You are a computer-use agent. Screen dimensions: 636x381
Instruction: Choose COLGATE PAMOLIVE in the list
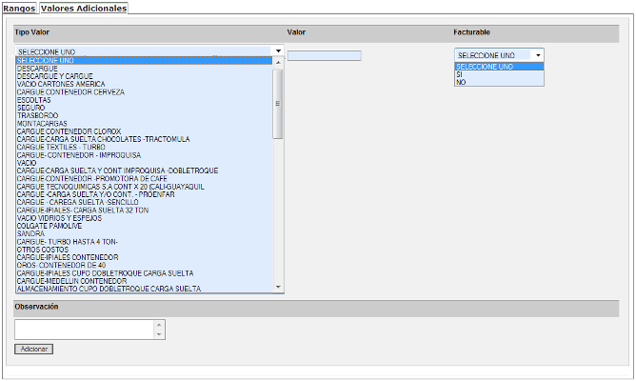pyautogui.click(x=50, y=225)
